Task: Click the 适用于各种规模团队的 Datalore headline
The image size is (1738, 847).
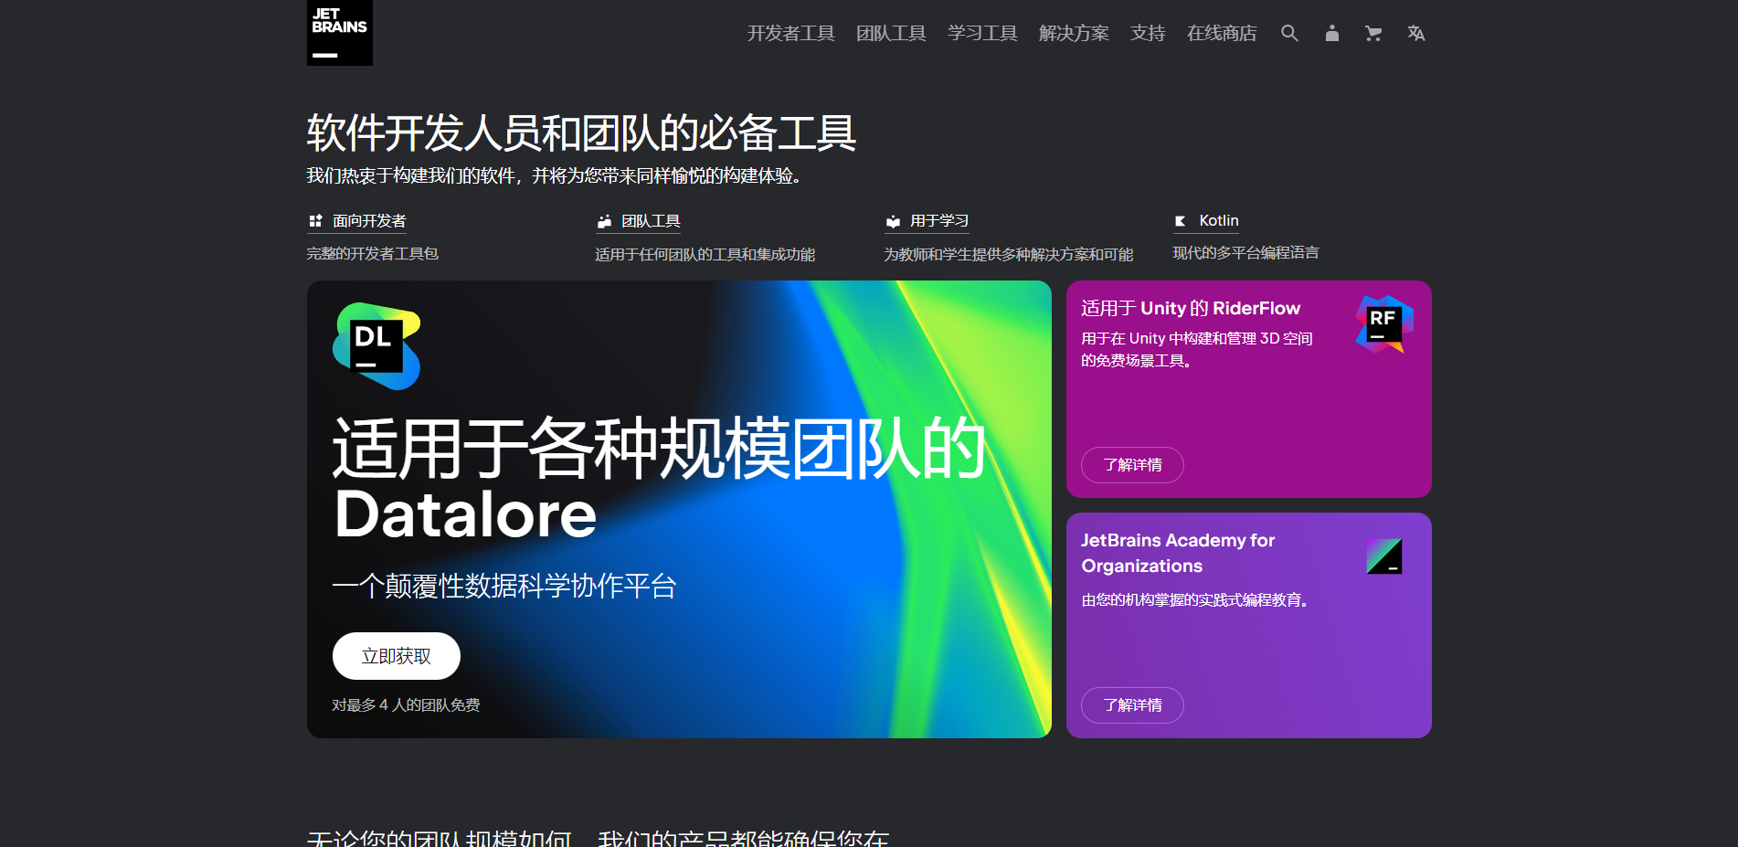Action: tap(658, 481)
